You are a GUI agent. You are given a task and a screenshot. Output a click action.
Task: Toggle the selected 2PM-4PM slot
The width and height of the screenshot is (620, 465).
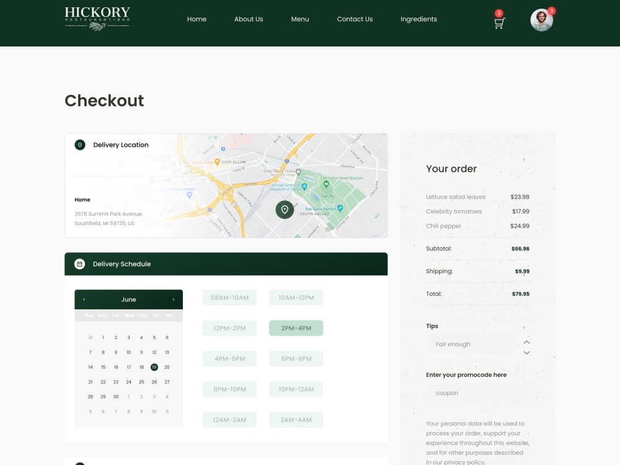coord(296,328)
